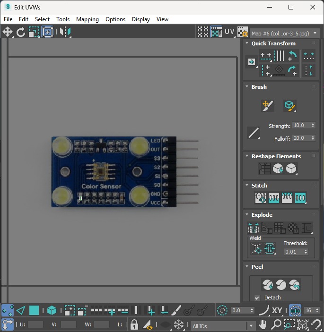Viewport: 324px width, 332px height.
Task: Click Stitch To Target icon
Action: (x=261, y=198)
